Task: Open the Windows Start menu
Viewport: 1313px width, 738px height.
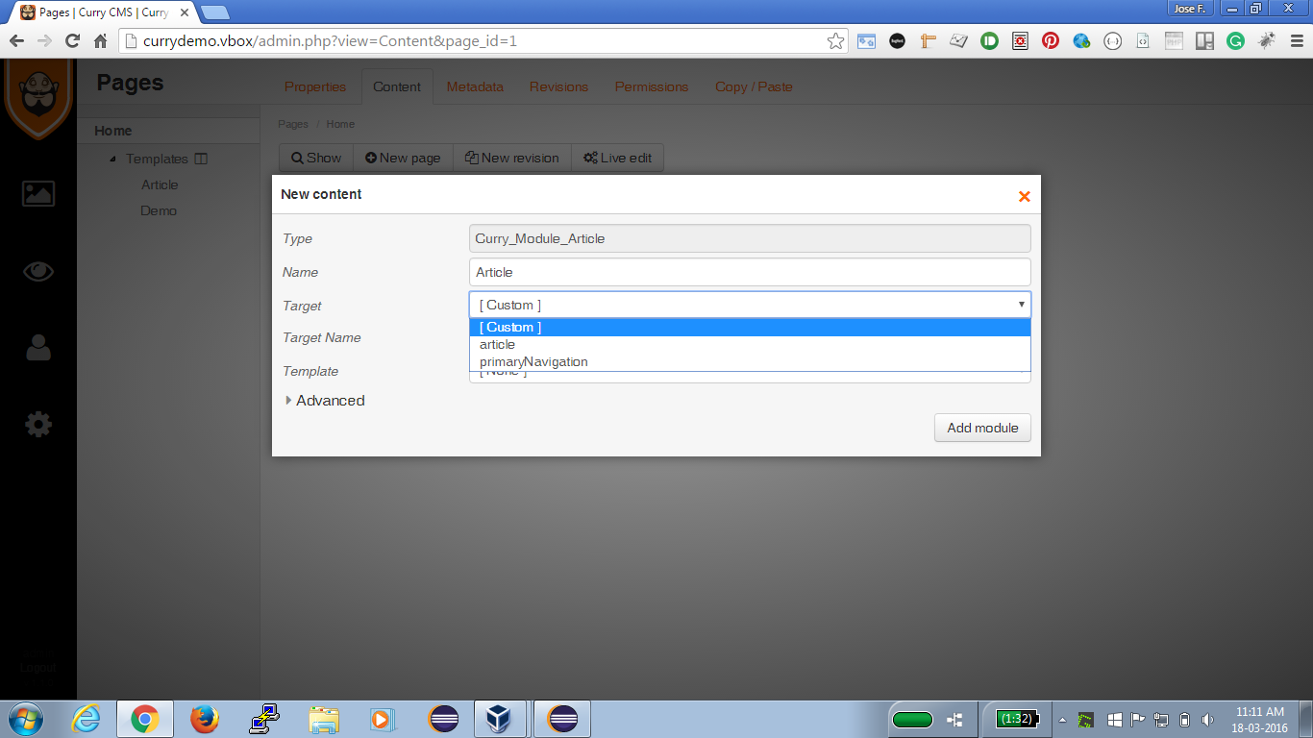Action: [26, 719]
